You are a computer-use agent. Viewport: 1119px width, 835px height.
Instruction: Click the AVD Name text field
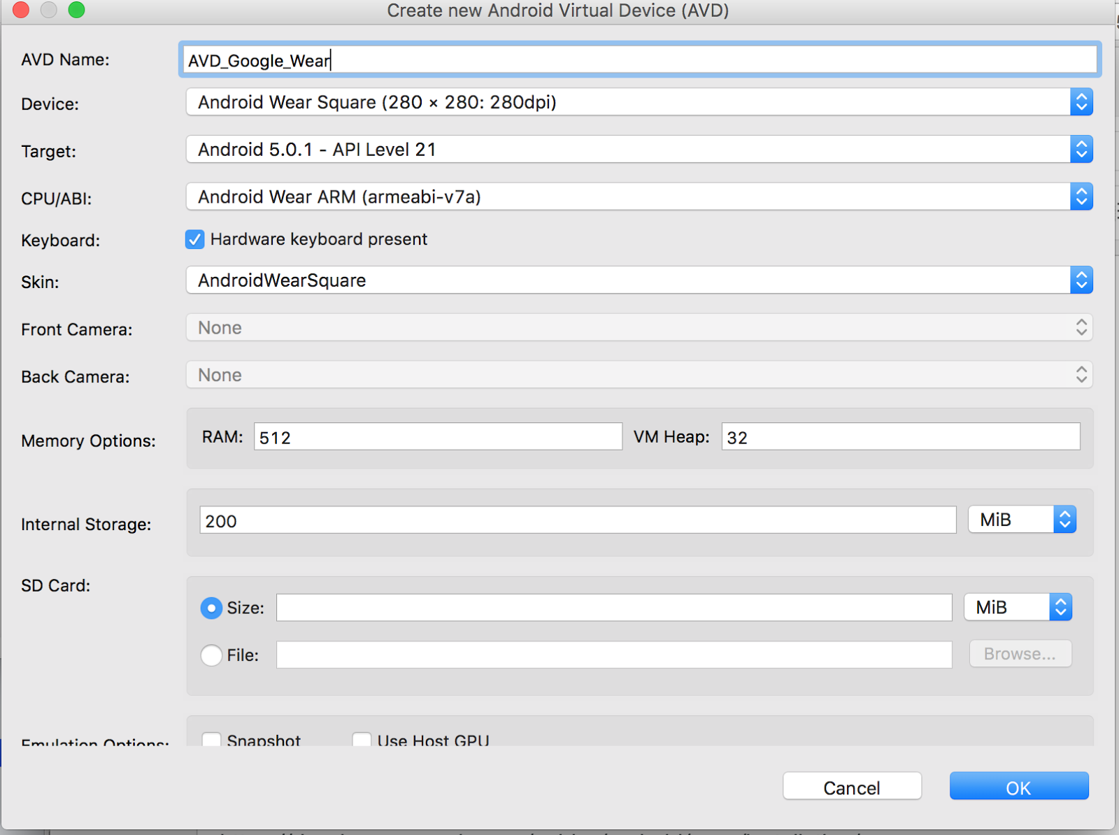click(639, 60)
